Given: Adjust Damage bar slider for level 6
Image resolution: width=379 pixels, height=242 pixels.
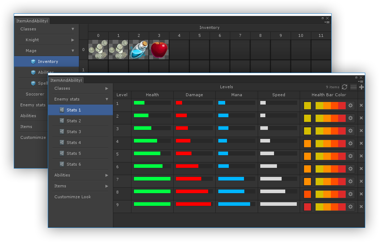Looking at the screenshot, I should pos(194,166).
